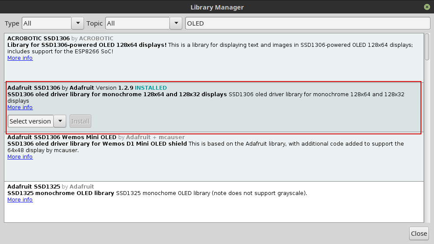The image size is (434, 244).
Task: Open the Type dropdown arrow
Action: [78, 23]
